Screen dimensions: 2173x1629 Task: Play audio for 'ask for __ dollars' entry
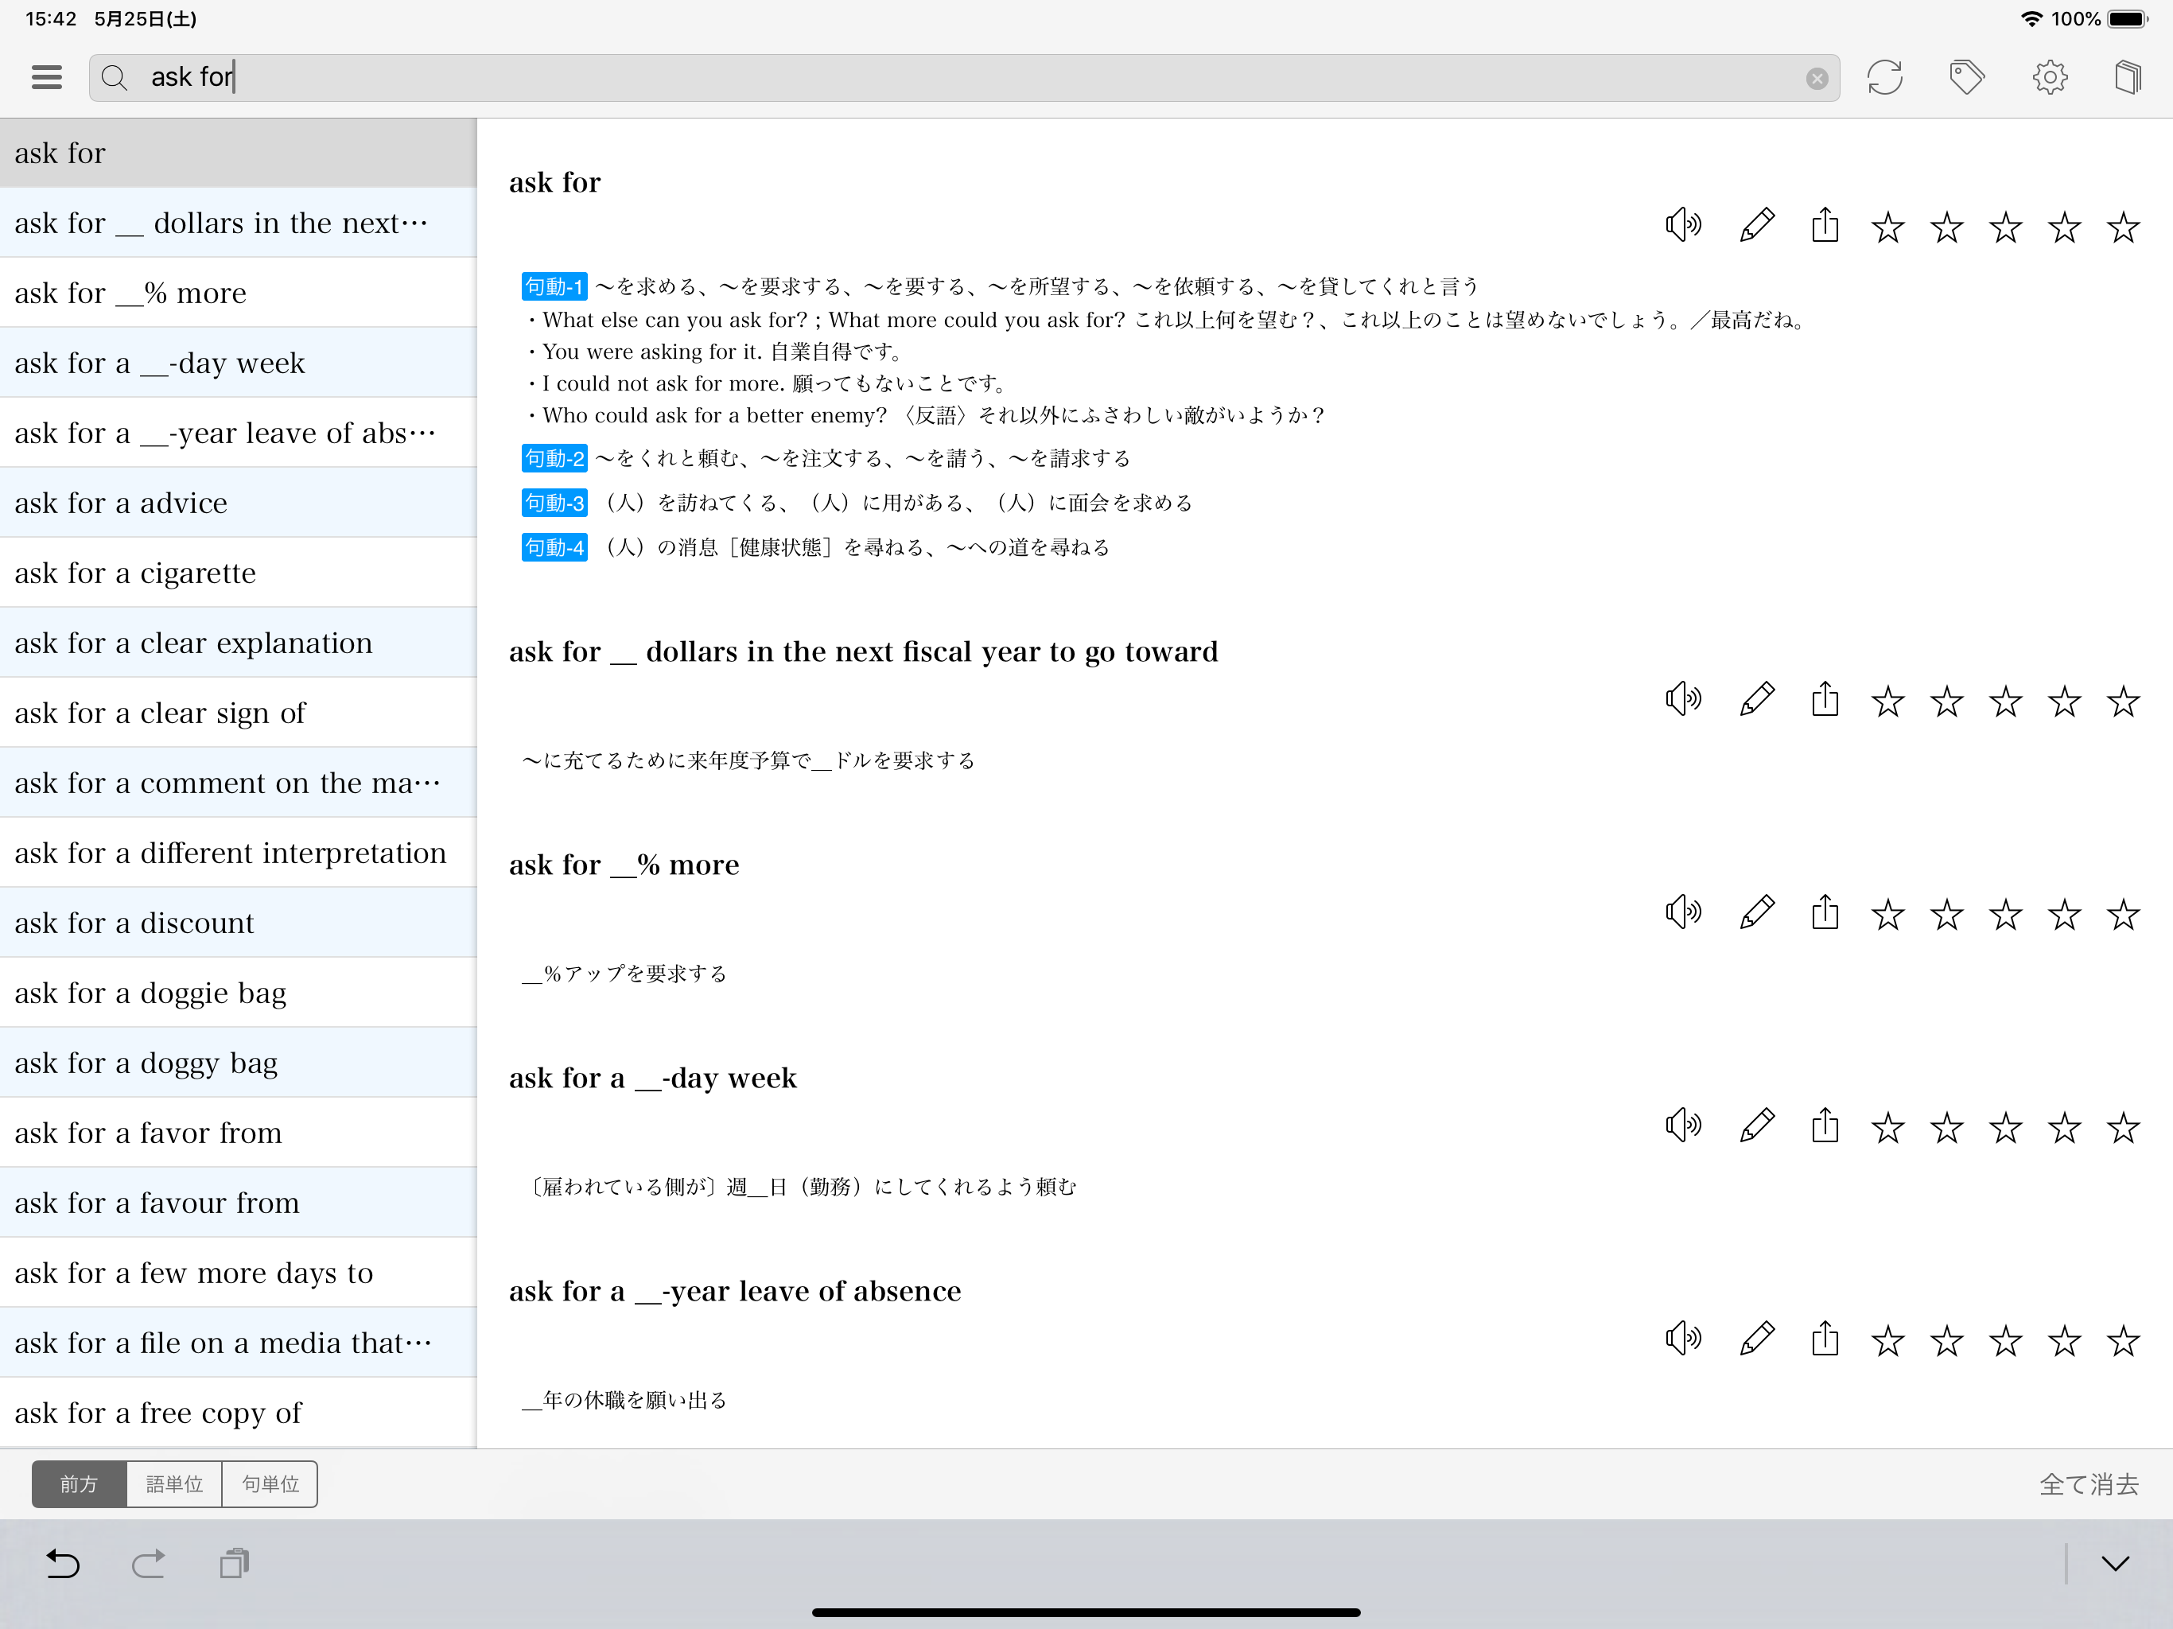click(1683, 698)
